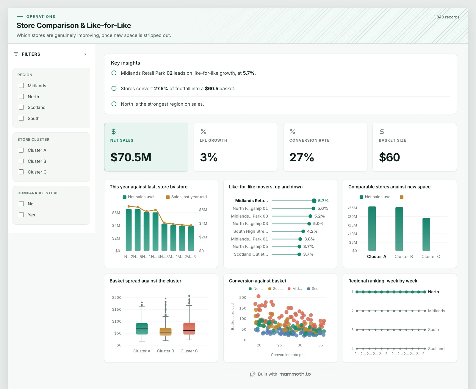Click the unlabeled orange legend swatch
The height and width of the screenshot is (389, 476).
pyautogui.click(x=402, y=197)
